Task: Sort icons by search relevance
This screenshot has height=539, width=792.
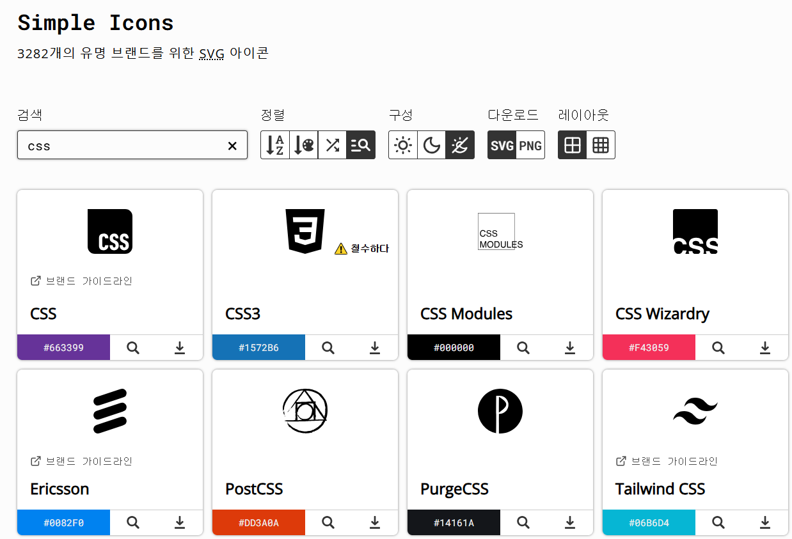Action: tap(361, 145)
